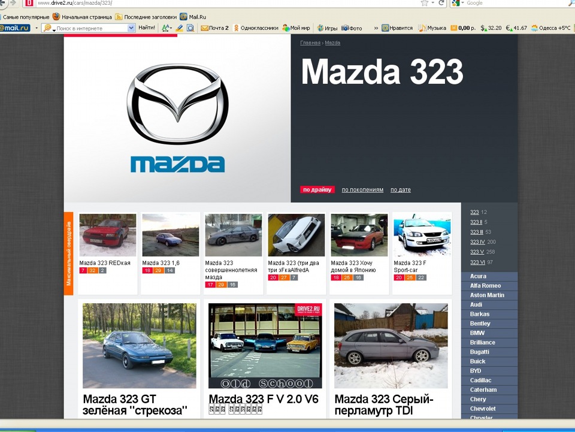This screenshot has height=432, width=575.
Task: Click the Одесса +5°C weather indicator
Action: (551, 28)
